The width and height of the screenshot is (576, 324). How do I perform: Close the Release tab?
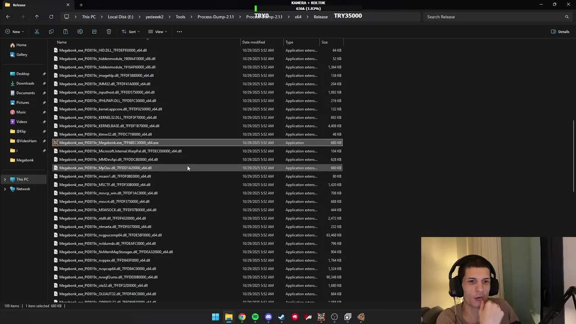pyautogui.click(x=68, y=5)
